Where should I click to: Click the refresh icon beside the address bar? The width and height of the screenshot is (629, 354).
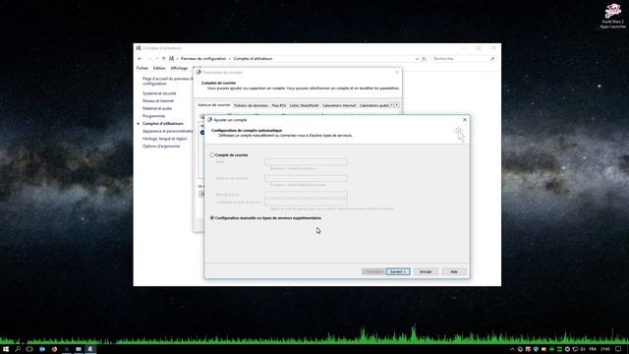click(424, 59)
